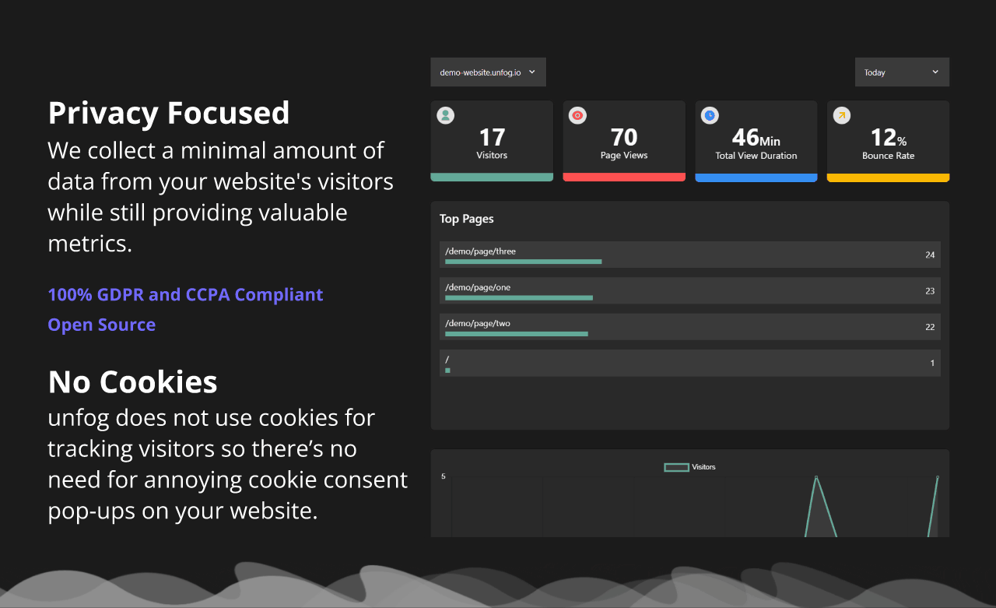Image resolution: width=996 pixels, height=608 pixels.
Task: Click the Visitors legend label in chart
Action: click(703, 467)
